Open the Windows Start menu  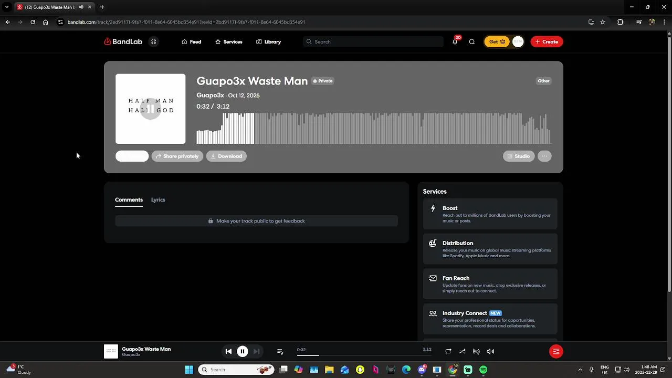point(189,370)
